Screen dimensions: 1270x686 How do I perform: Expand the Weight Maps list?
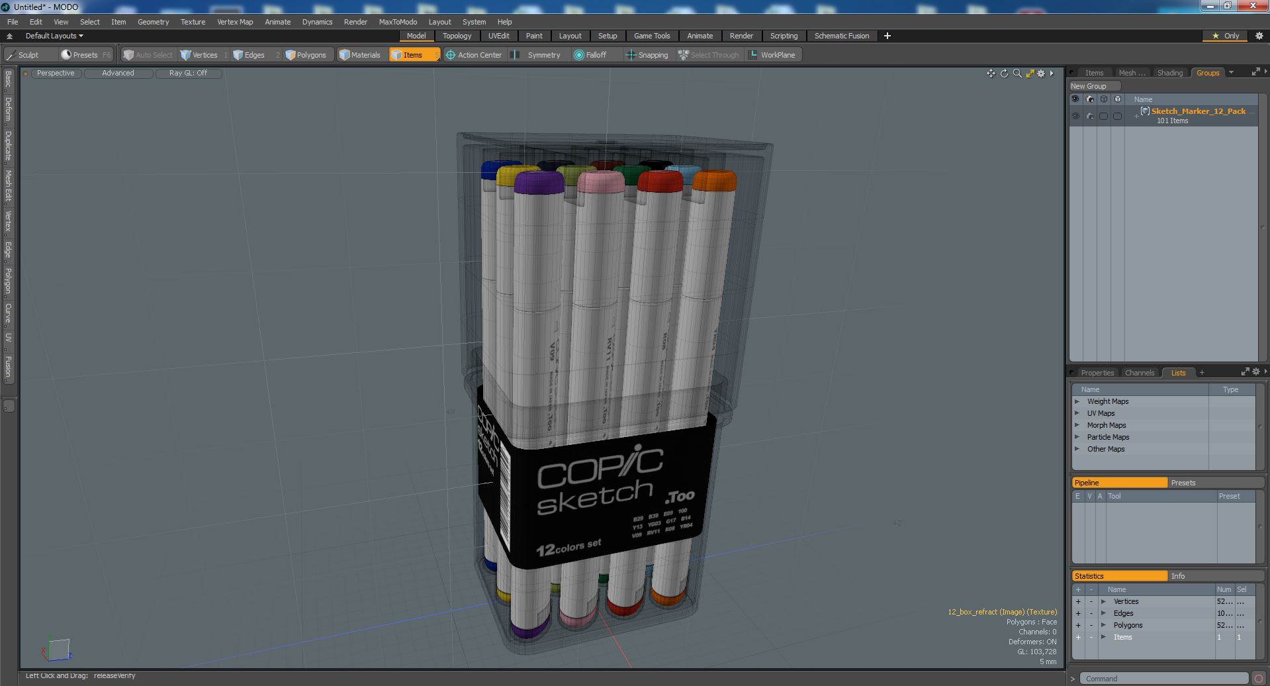1077,401
